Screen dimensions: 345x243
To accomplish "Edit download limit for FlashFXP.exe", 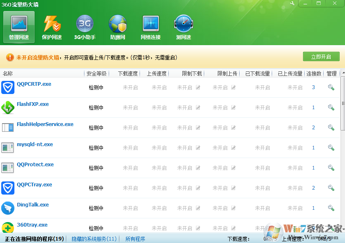I will point(198,108).
